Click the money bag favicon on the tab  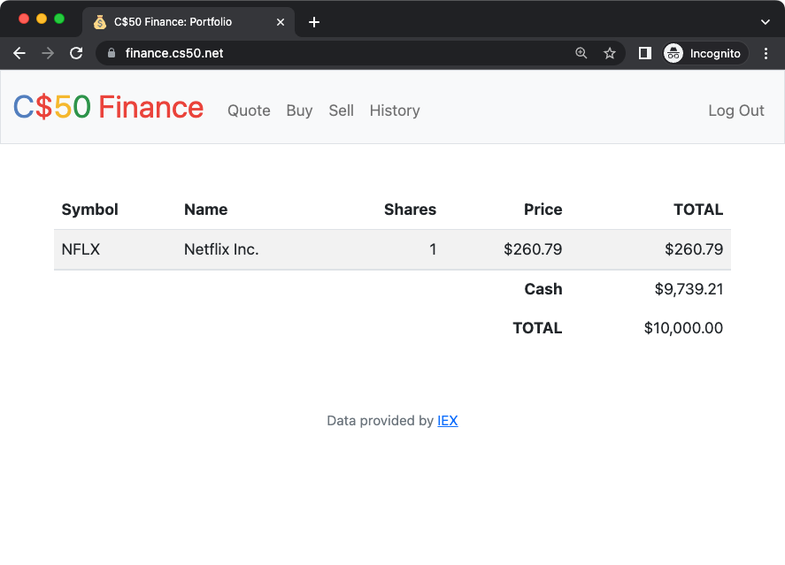coord(100,22)
